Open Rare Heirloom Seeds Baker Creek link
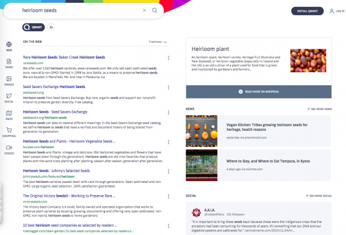This screenshot has height=235, width=346. [x=64, y=57]
